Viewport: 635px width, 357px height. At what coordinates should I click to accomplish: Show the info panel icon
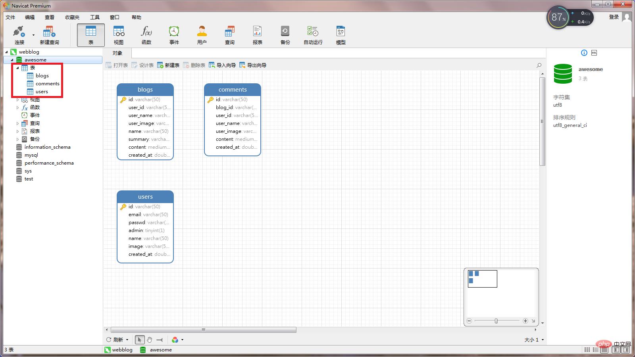coord(584,53)
